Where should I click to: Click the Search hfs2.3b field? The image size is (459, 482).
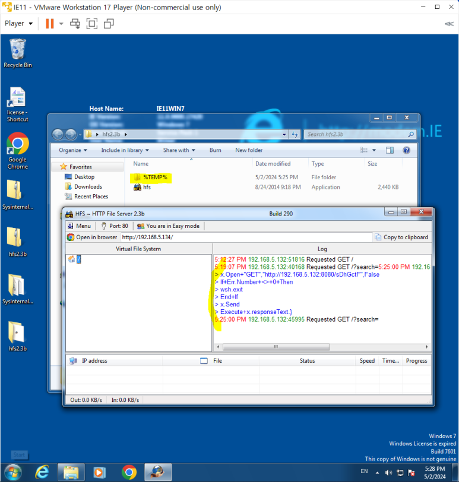click(x=360, y=134)
